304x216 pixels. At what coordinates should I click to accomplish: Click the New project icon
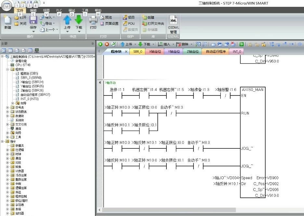pyautogui.click(x=7, y=20)
